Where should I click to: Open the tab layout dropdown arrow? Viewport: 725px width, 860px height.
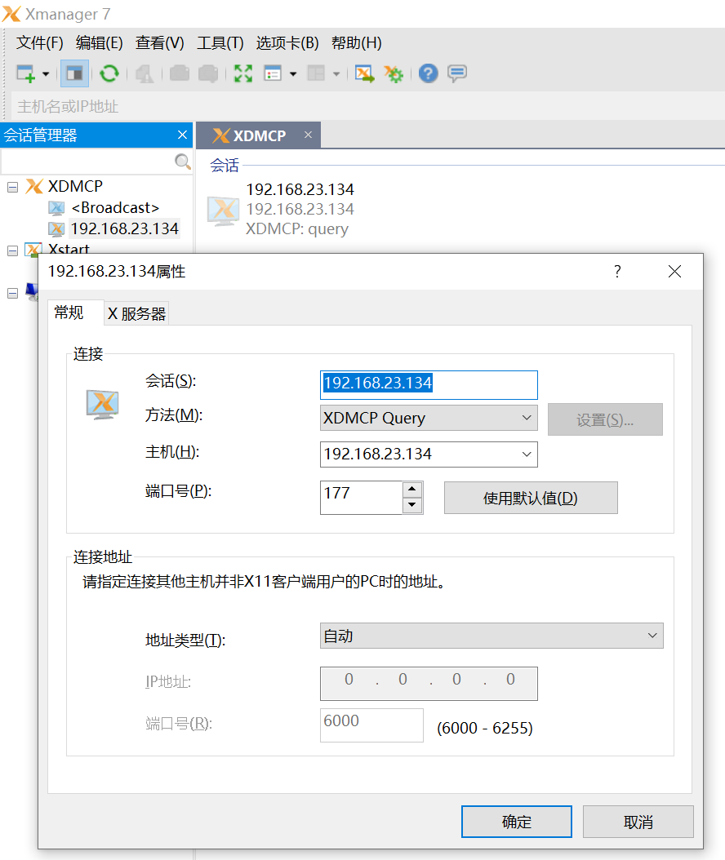(336, 73)
